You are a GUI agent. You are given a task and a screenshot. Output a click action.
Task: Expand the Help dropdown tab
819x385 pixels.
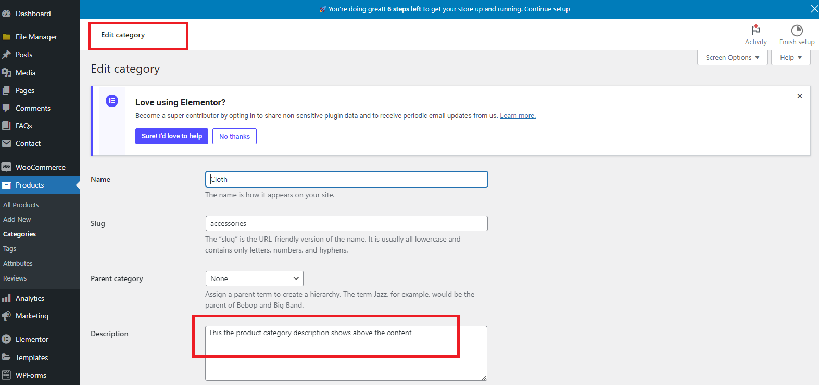(791, 58)
